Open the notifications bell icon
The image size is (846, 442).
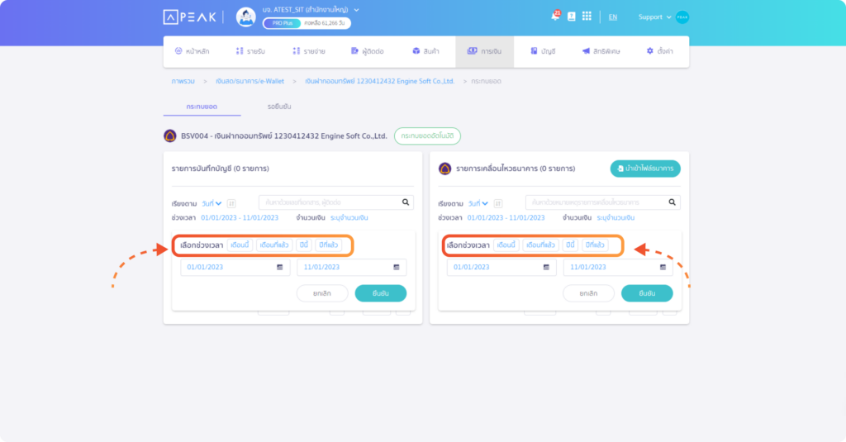coord(554,17)
